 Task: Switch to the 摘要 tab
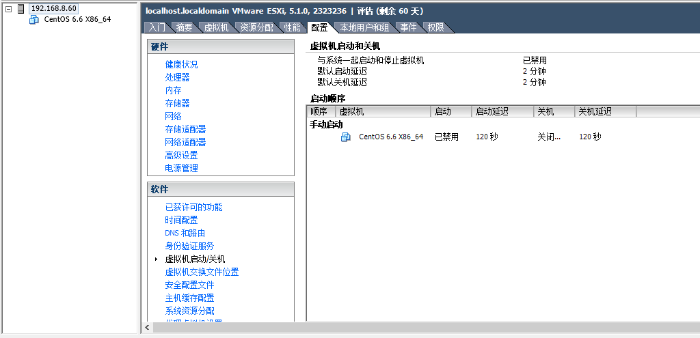pyautogui.click(x=184, y=27)
